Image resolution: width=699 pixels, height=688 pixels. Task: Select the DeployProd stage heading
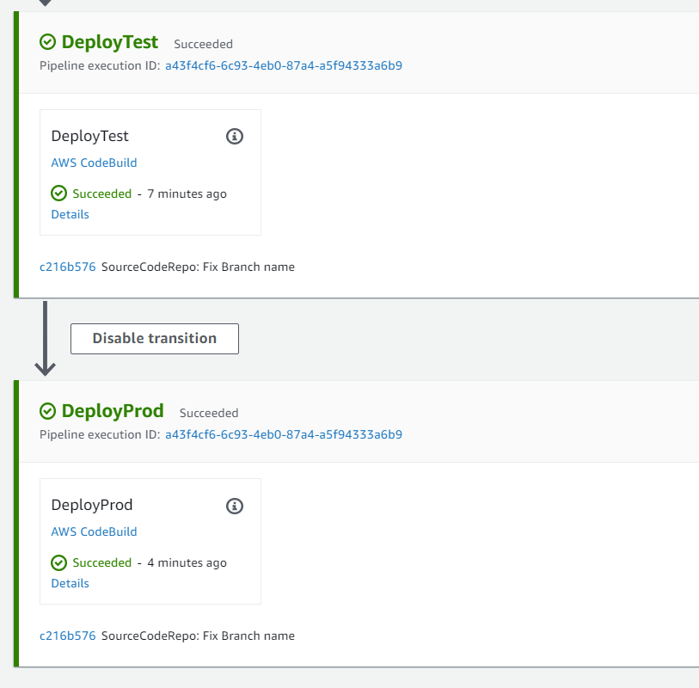(113, 411)
